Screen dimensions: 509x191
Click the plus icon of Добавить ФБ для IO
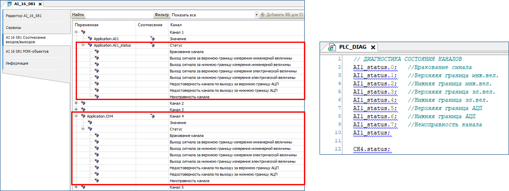click(262, 15)
